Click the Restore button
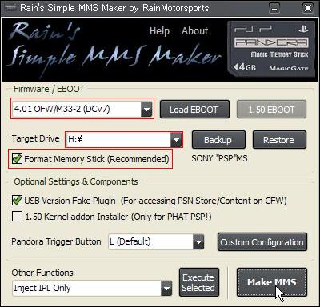 click(279, 139)
